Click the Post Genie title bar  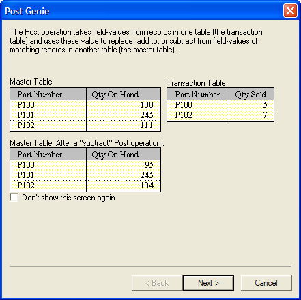tap(141, 11)
